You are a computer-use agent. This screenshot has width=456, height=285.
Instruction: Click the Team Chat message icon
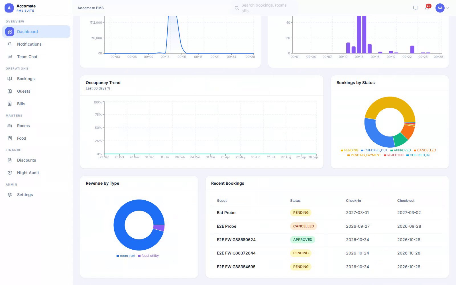[x=10, y=57]
